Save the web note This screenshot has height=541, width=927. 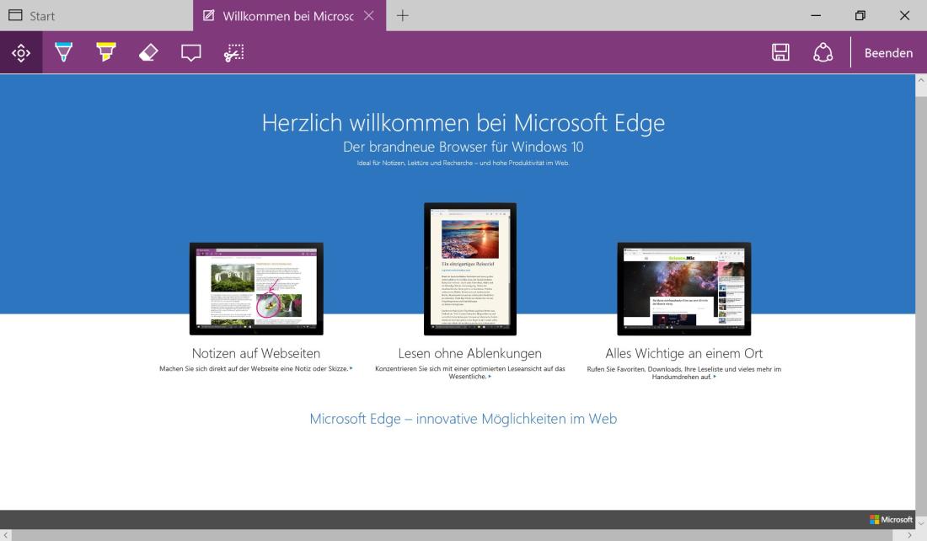[x=780, y=52]
